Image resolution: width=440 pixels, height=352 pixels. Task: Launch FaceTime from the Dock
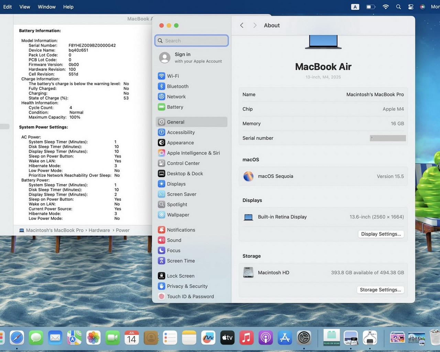(x=112, y=338)
